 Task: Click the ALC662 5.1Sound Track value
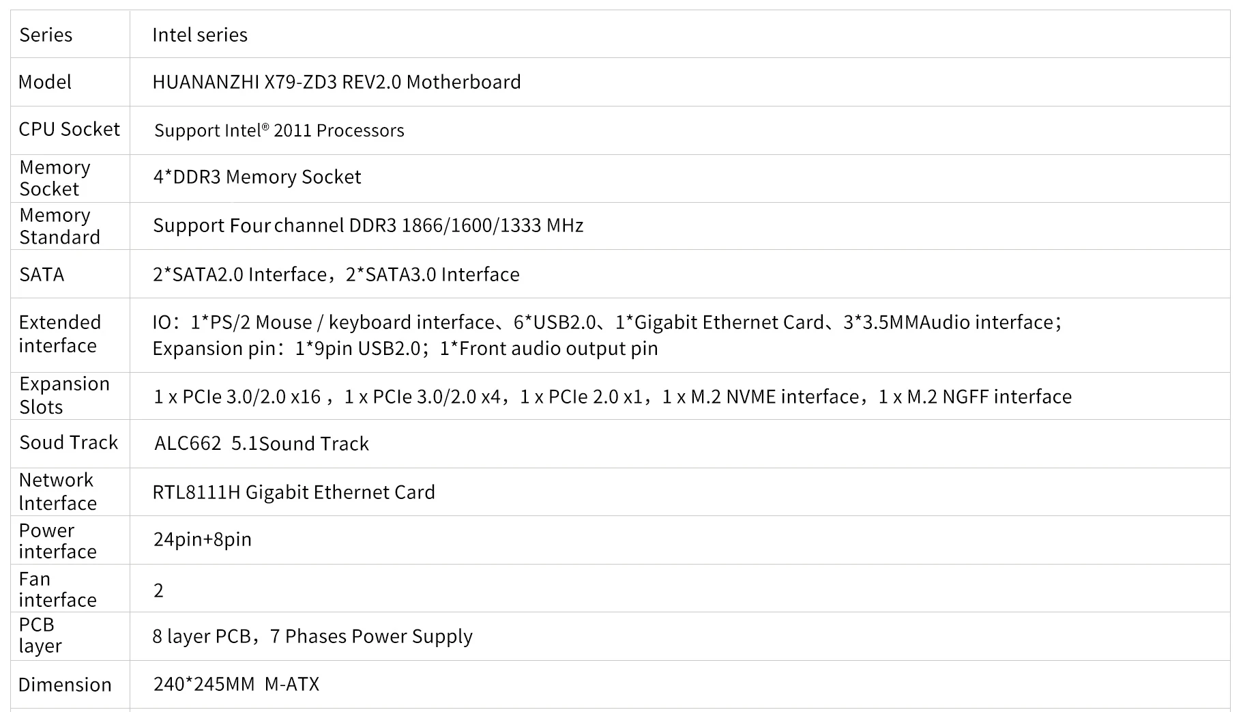(x=261, y=444)
